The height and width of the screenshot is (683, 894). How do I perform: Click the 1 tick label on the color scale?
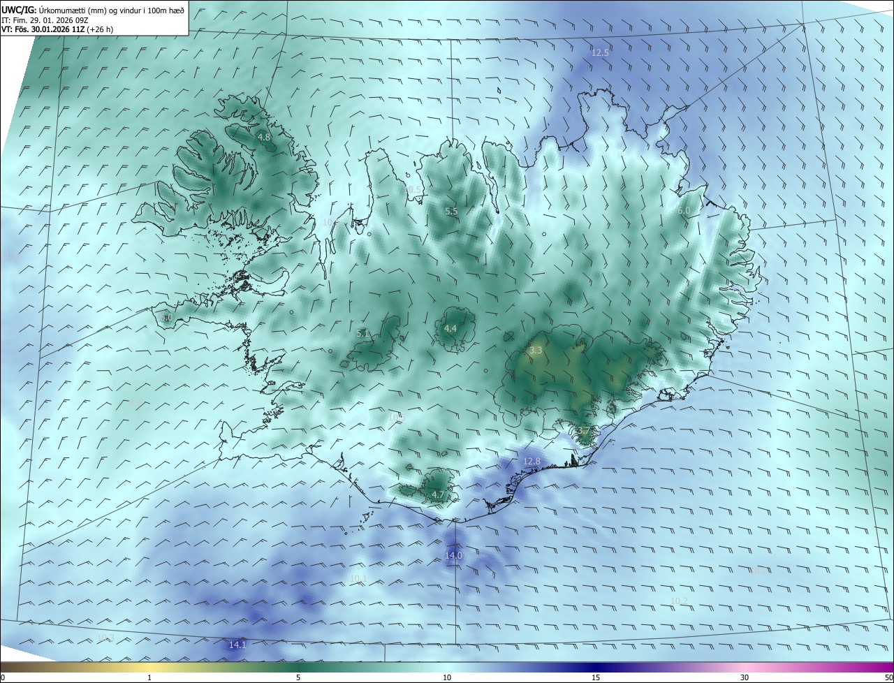(x=149, y=677)
